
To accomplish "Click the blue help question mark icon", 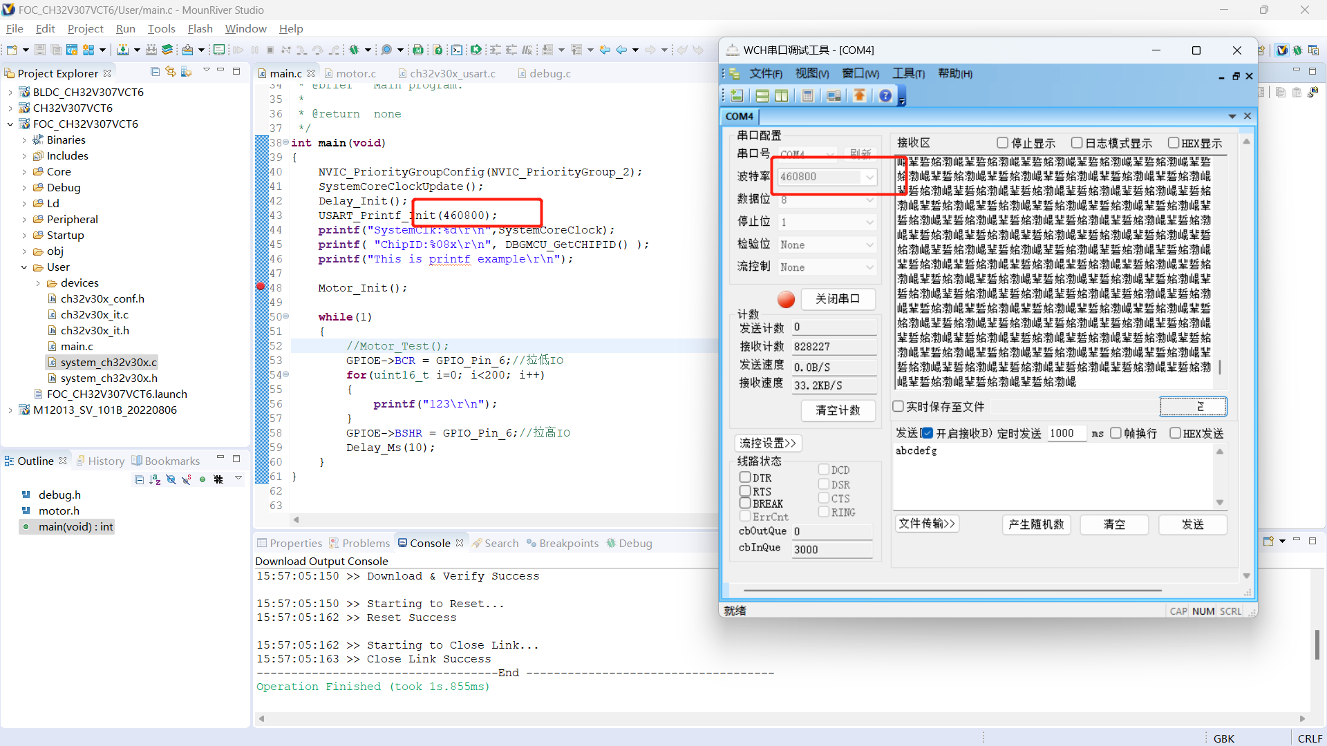I will coord(885,95).
